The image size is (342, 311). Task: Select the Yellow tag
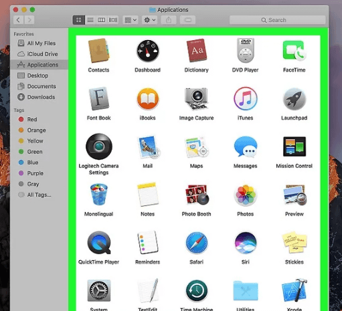click(x=39, y=141)
